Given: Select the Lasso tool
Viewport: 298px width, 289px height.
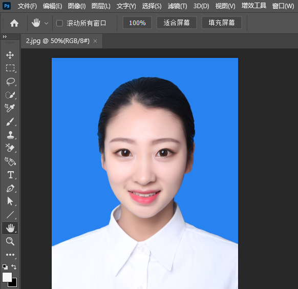Looking at the screenshot, I should point(10,81).
